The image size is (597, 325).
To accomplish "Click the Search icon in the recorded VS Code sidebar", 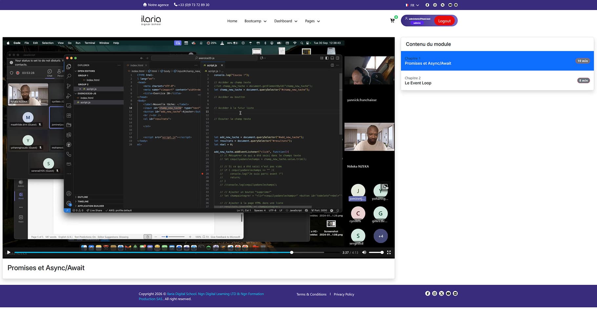I will tap(69, 76).
